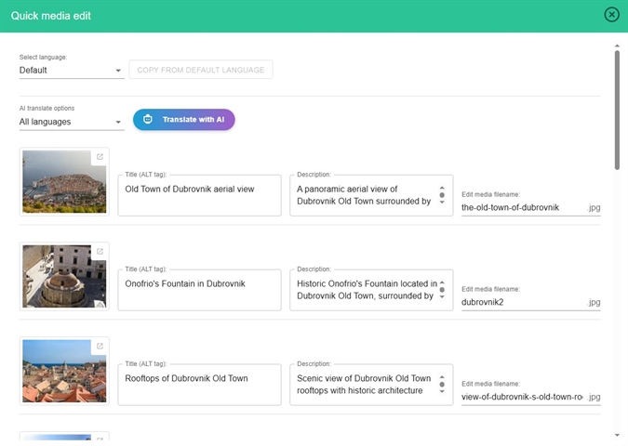Open external link icon on Onofrio's Fountain thumbnail

click(x=100, y=252)
